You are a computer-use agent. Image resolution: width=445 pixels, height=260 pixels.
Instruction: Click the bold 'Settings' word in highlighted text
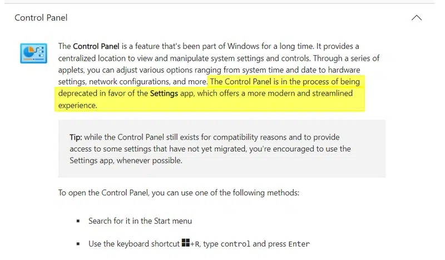(x=164, y=94)
